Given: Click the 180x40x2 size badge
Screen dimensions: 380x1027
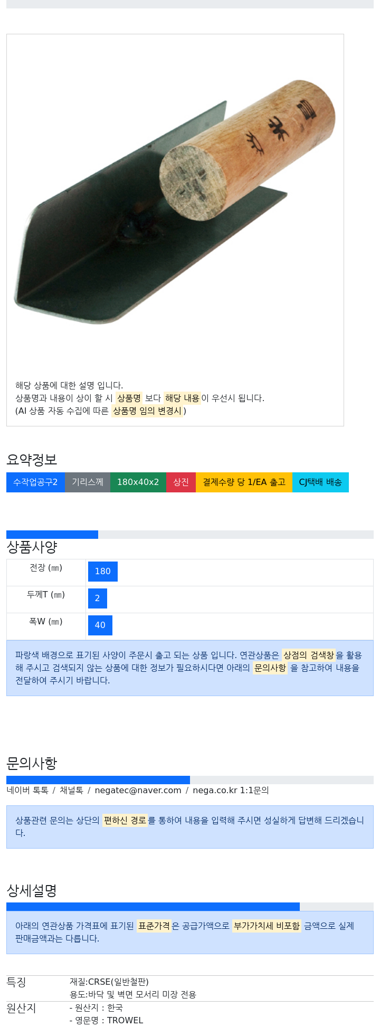Looking at the screenshot, I should pyautogui.click(x=138, y=482).
